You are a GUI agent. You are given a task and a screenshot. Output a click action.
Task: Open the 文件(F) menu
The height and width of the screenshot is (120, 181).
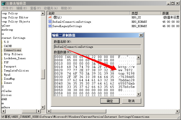(7, 8)
